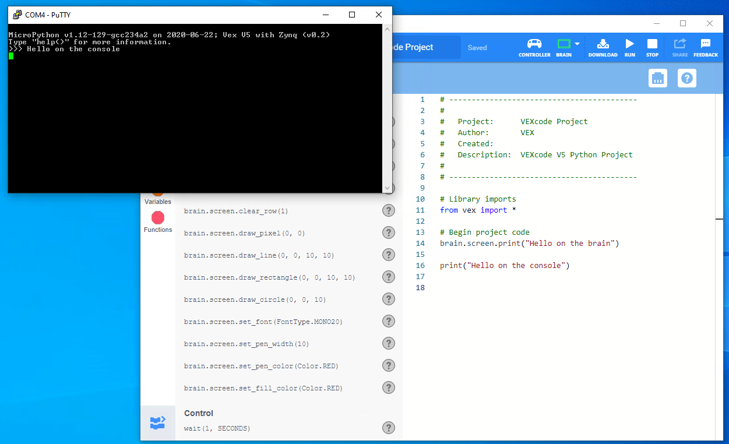Image resolution: width=729 pixels, height=444 pixels.
Task: Click the Author VEX comment line
Action: (x=487, y=132)
